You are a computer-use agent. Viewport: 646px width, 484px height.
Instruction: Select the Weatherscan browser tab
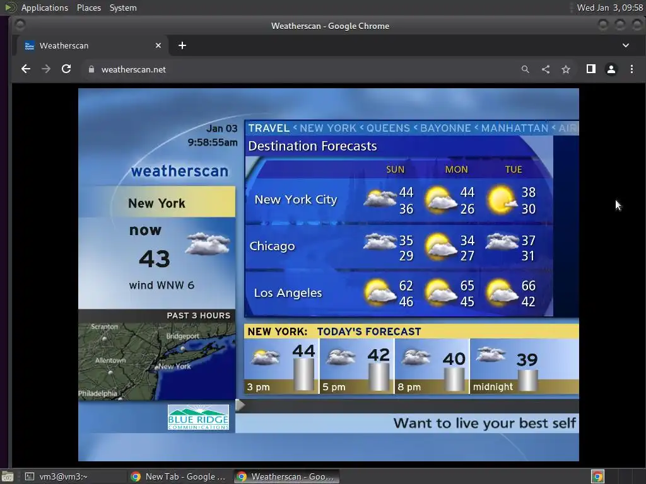pyautogui.click(x=93, y=45)
